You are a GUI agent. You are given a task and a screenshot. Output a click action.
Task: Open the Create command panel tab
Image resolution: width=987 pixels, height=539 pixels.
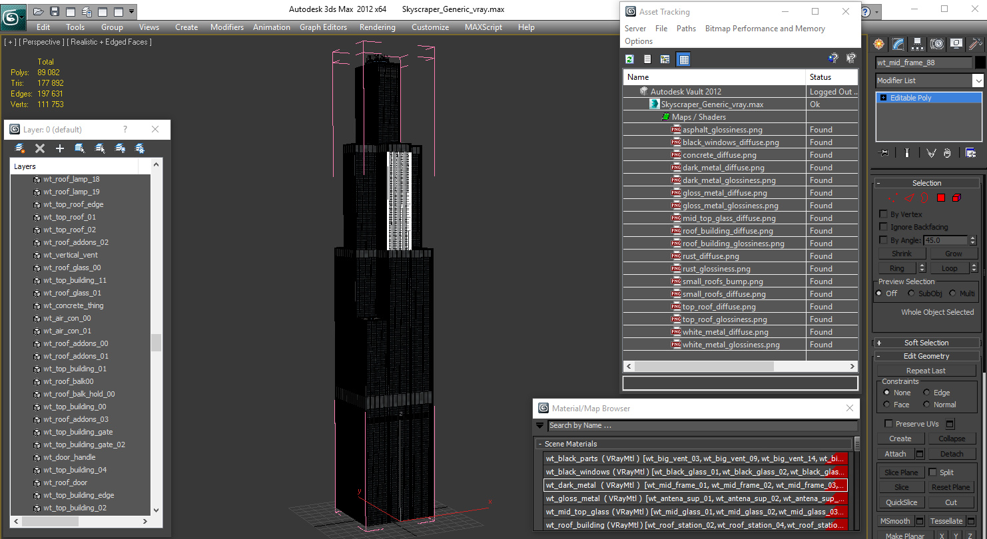pyautogui.click(x=879, y=45)
